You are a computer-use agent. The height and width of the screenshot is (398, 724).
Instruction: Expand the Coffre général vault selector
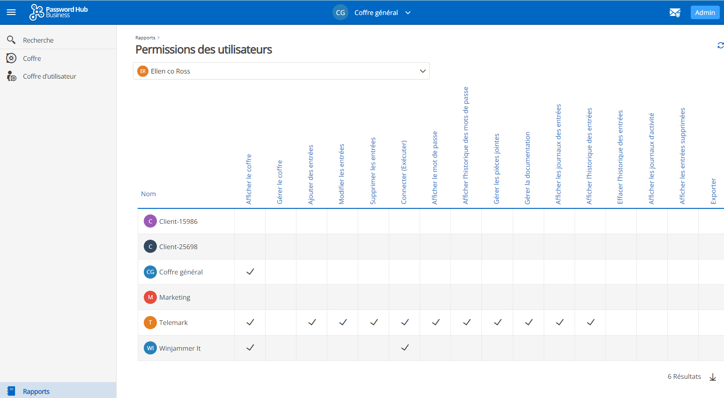point(408,13)
